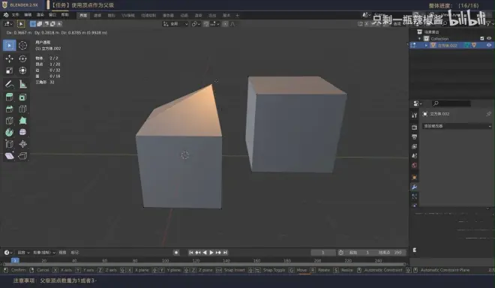The image size is (495, 288).
Task: Click the properties panel search field
Action: point(451,103)
